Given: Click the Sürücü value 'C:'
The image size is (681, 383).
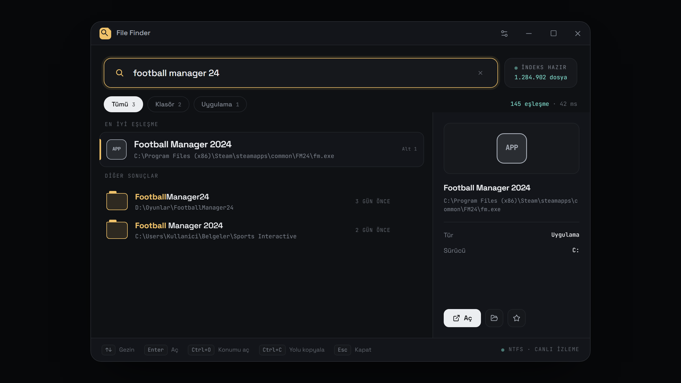Looking at the screenshot, I should [x=576, y=250].
